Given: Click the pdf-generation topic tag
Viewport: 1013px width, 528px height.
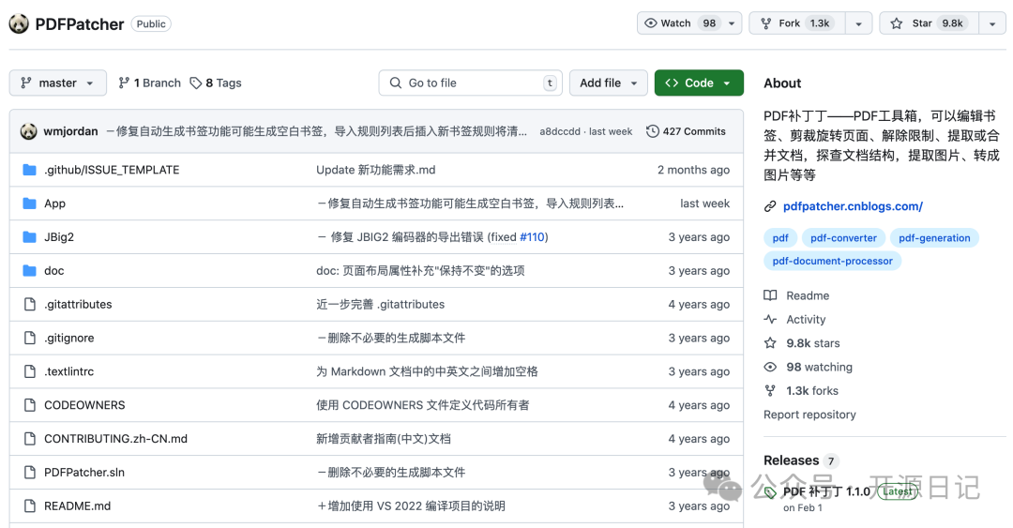Looking at the screenshot, I should 934,238.
